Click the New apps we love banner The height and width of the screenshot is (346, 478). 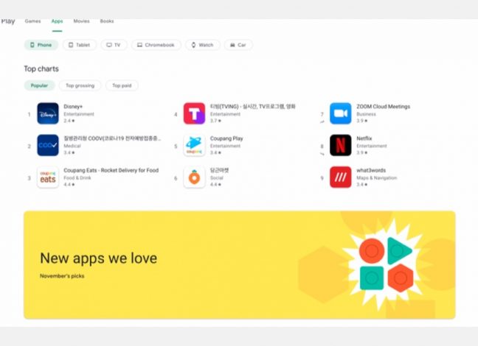tap(240, 265)
